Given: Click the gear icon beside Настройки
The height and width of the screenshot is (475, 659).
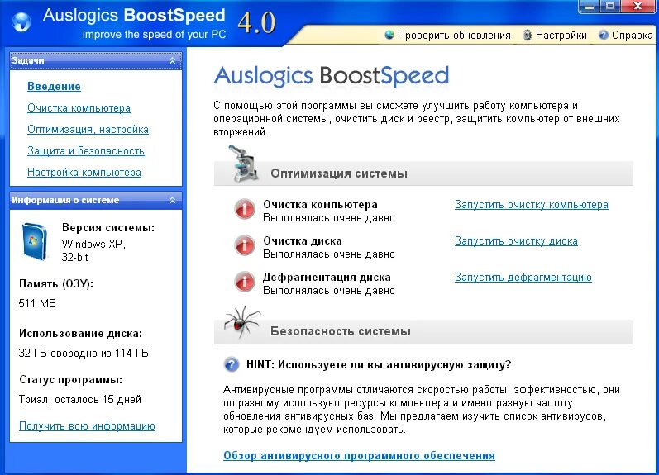Looking at the screenshot, I should click(x=527, y=36).
